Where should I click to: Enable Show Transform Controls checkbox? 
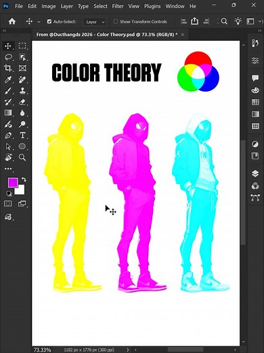pos(116,22)
